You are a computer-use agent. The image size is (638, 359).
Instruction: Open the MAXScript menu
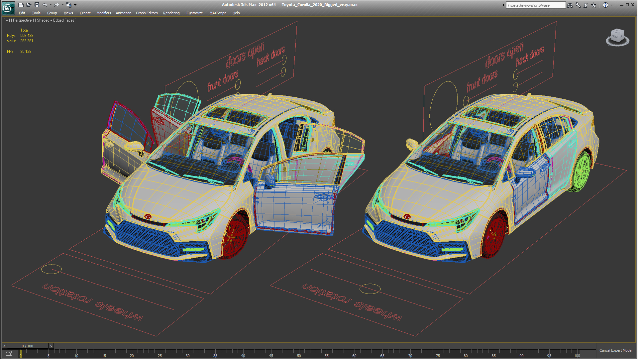click(218, 13)
